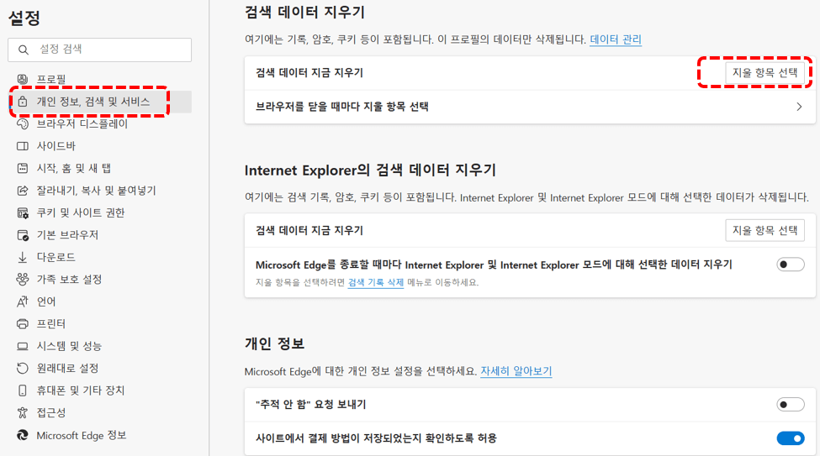Click the 접근성 accessibility icon
The image size is (820, 456).
[23, 412]
